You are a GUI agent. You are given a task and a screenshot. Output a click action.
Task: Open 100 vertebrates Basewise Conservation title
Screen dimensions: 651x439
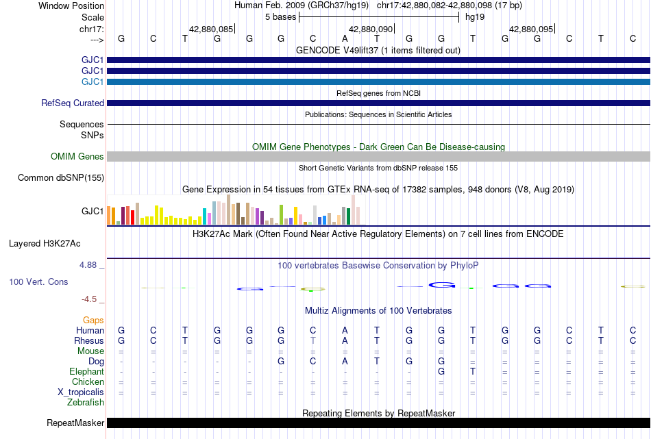click(x=378, y=266)
